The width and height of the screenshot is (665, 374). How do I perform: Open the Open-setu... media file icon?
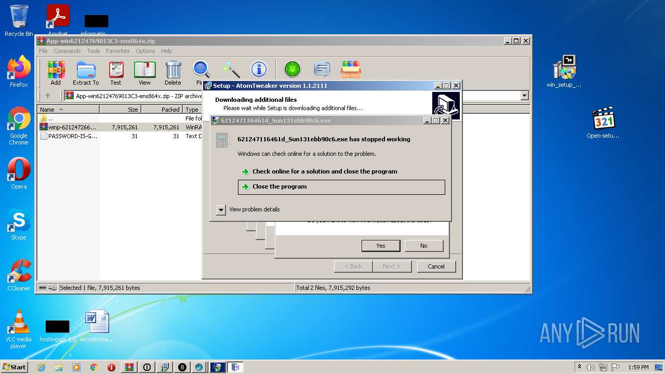[x=603, y=123]
